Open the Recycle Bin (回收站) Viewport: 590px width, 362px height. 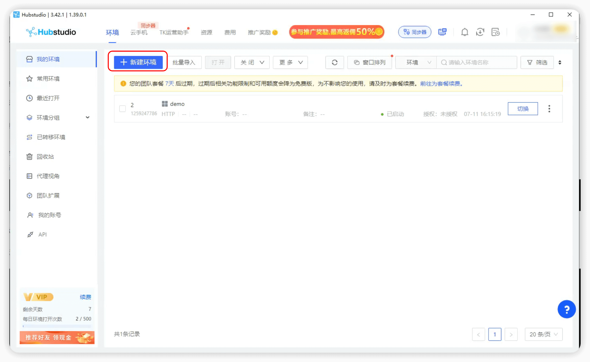(45, 157)
